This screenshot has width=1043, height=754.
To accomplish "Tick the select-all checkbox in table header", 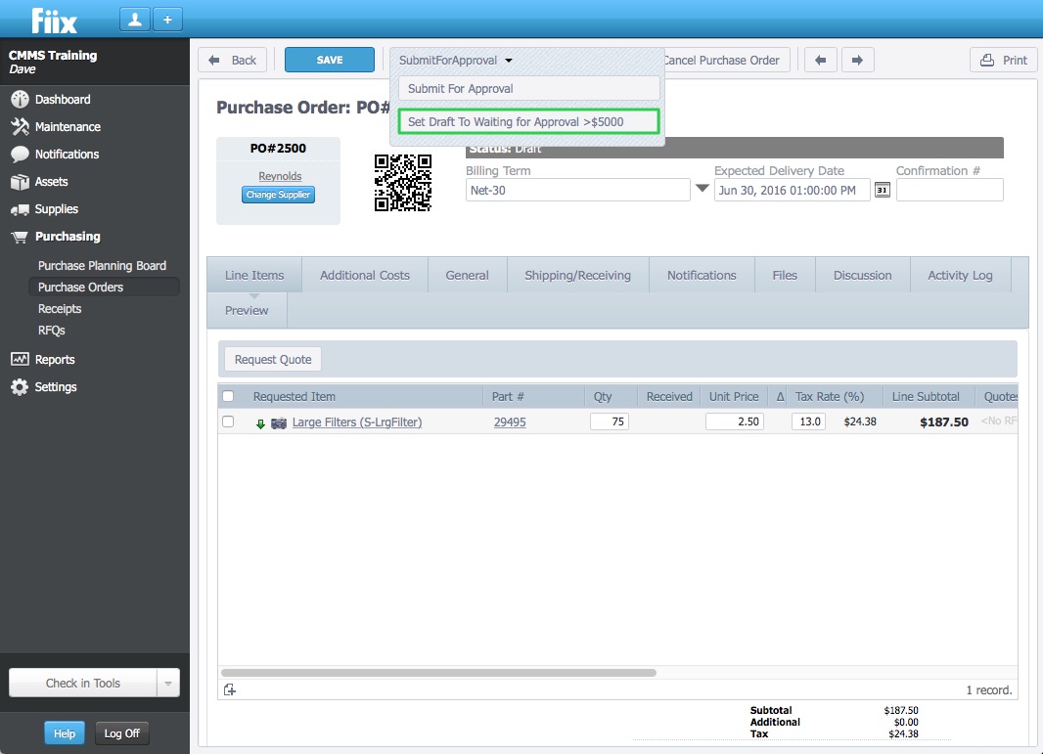I will 228,396.
